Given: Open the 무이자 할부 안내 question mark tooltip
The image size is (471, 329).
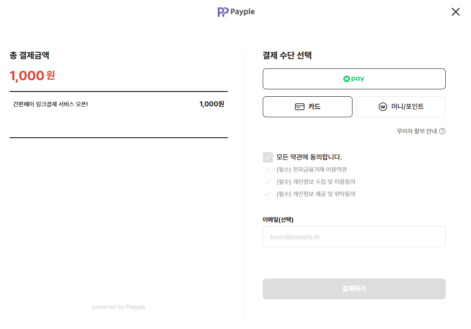Looking at the screenshot, I should tap(443, 131).
